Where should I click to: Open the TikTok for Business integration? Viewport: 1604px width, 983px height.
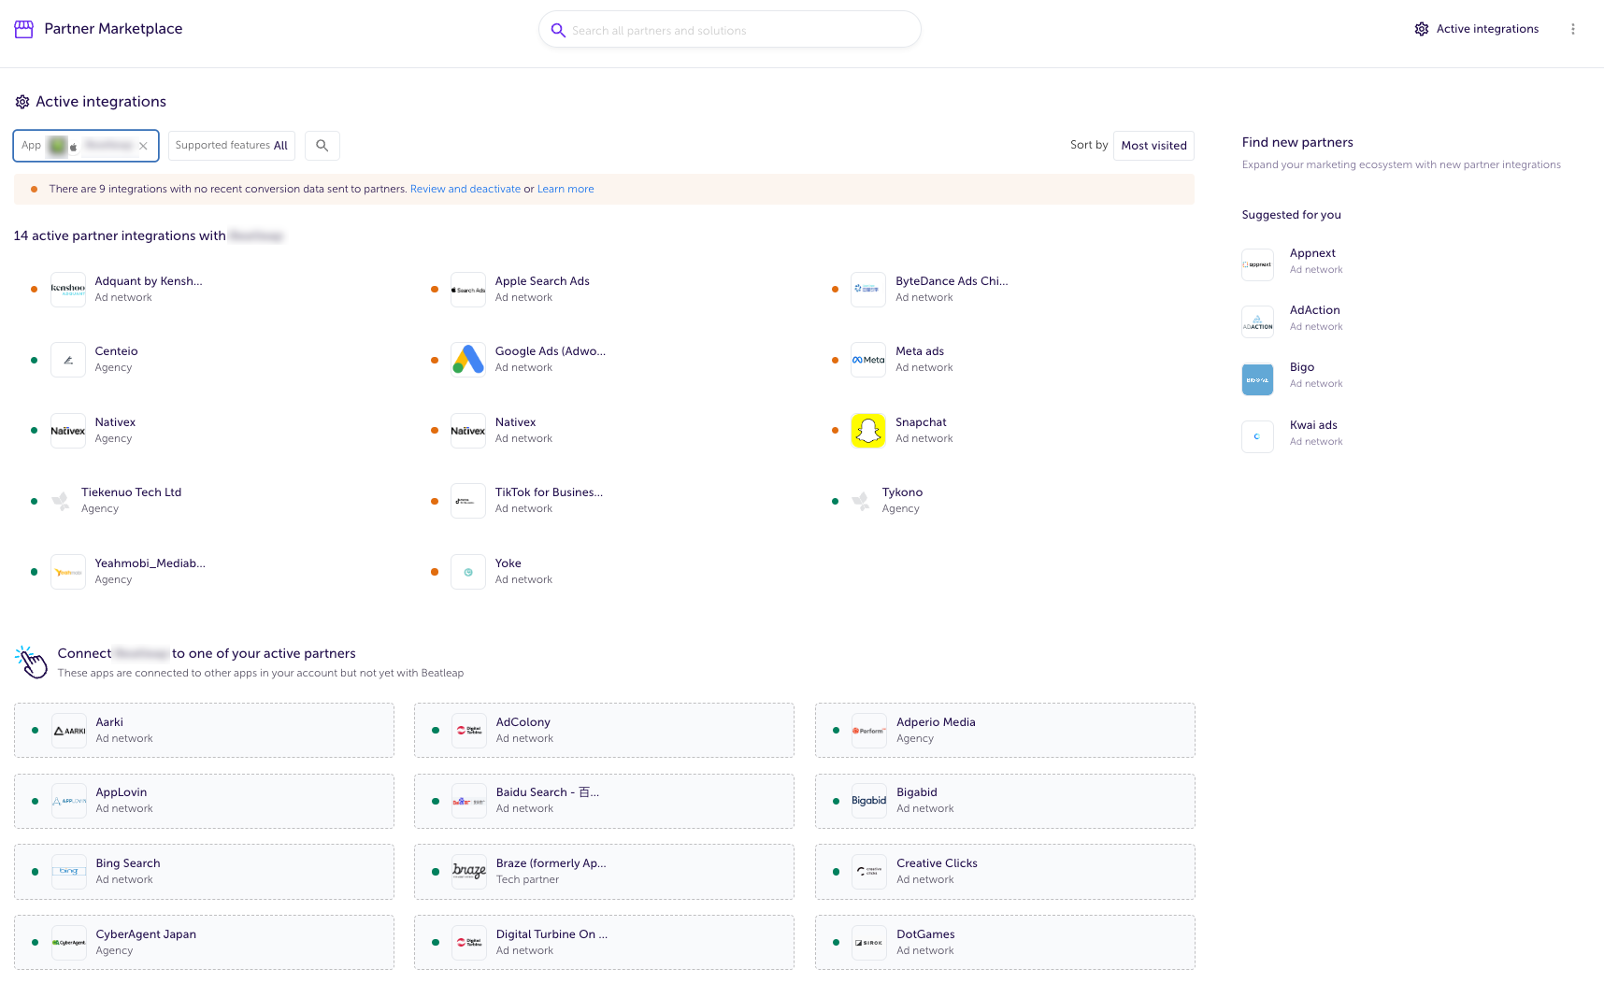(548, 500)
